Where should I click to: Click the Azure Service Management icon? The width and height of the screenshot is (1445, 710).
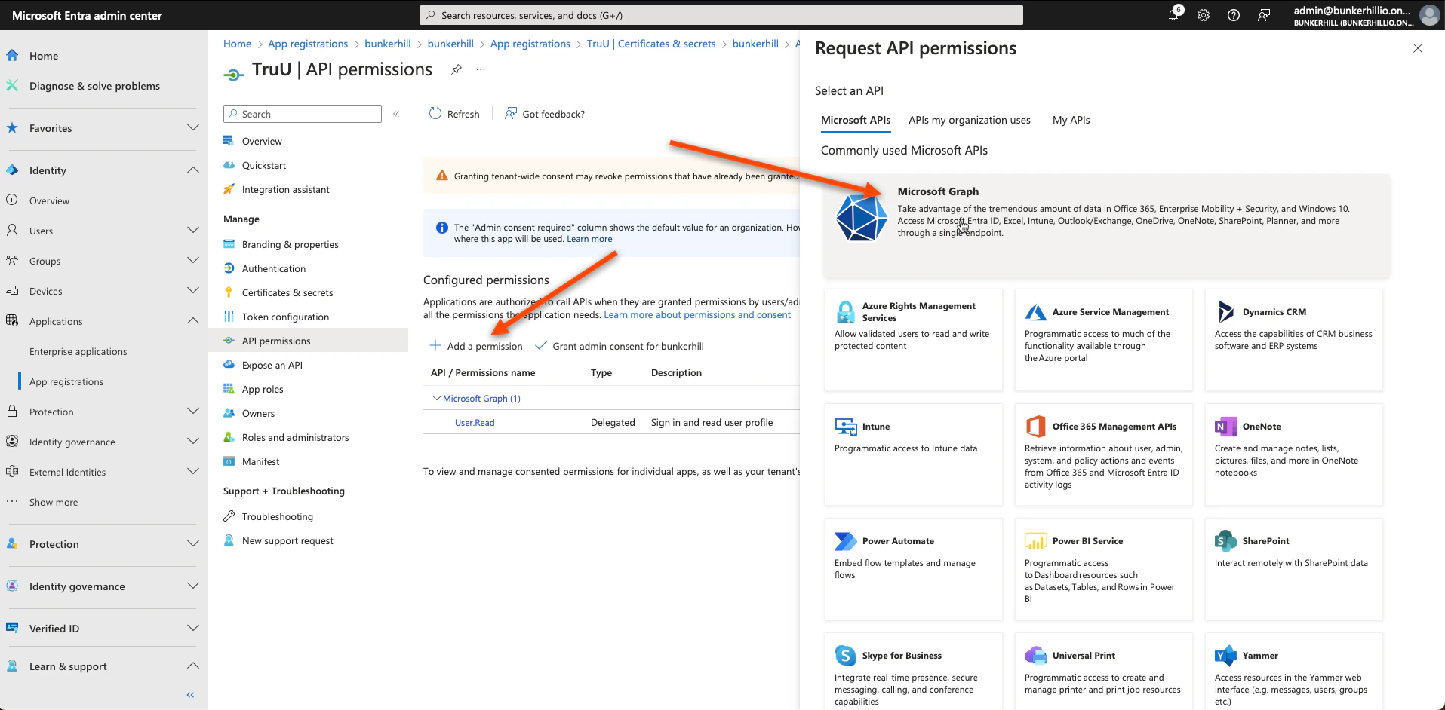(1035, 312)
